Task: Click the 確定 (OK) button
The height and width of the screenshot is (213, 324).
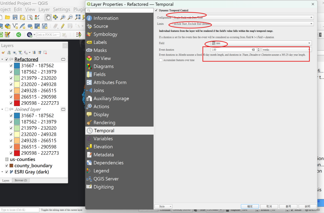Action: click(250, 206)
